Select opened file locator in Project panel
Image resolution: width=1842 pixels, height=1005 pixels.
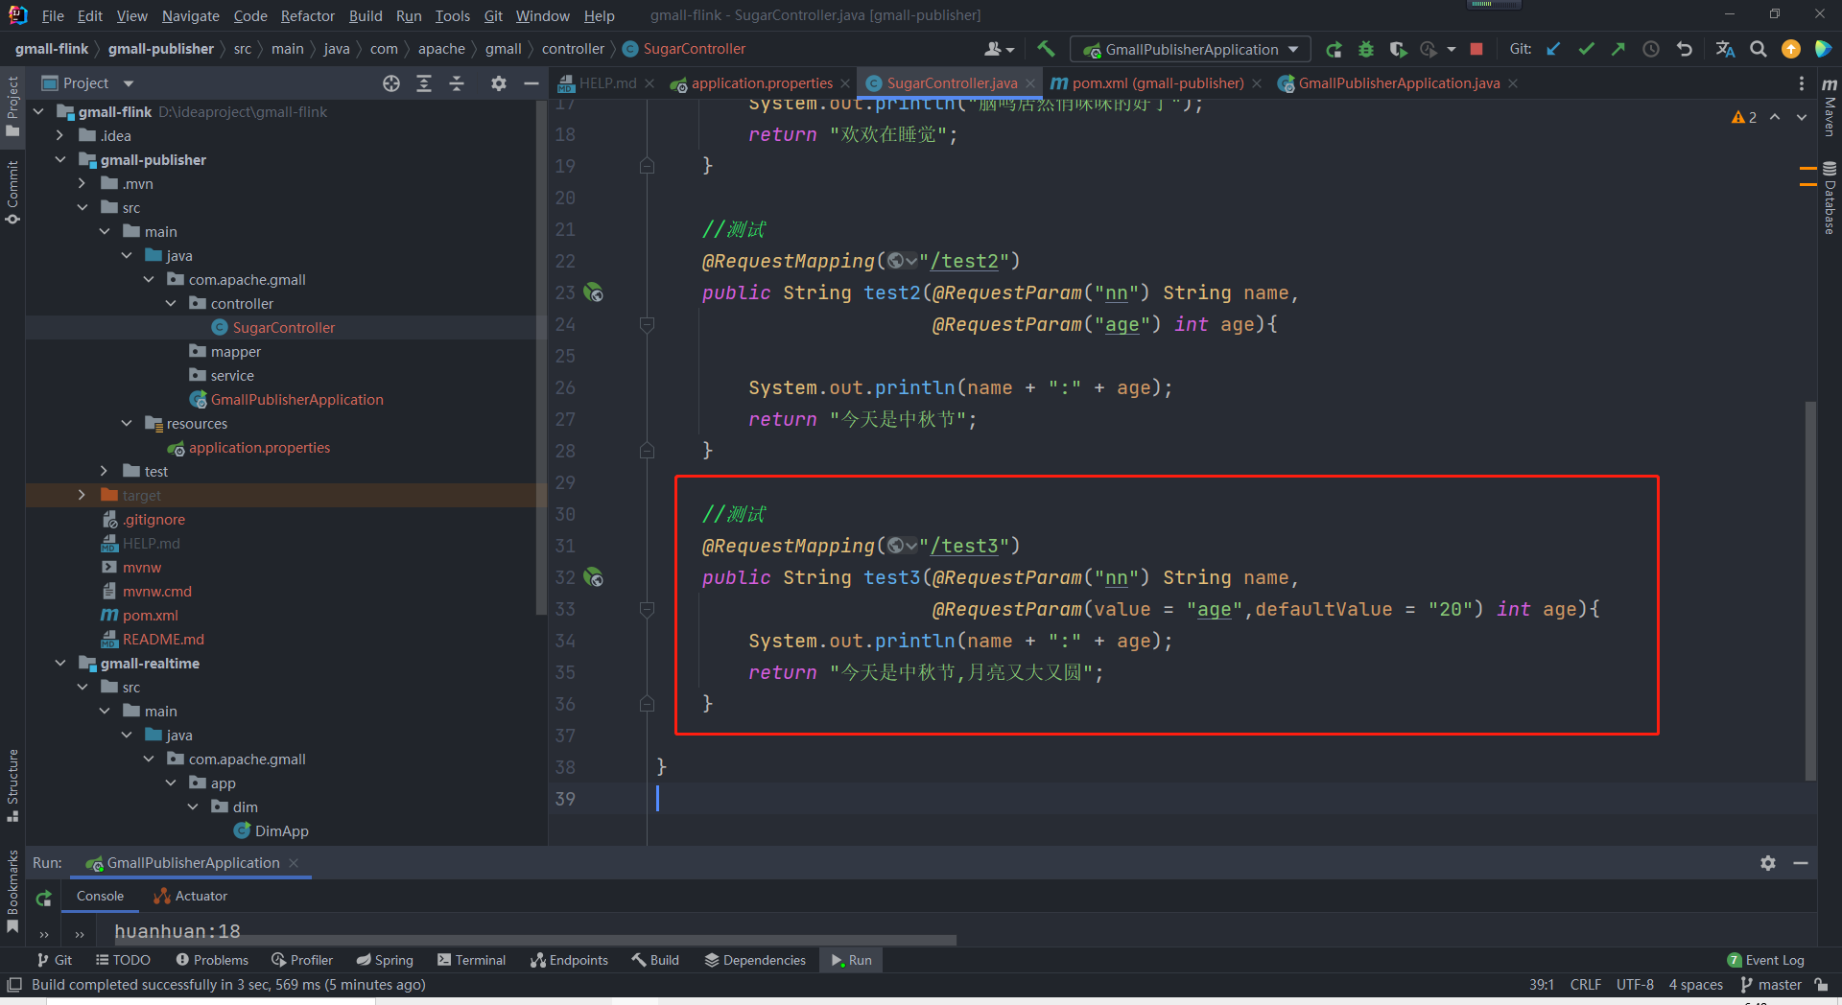[391, 83]
